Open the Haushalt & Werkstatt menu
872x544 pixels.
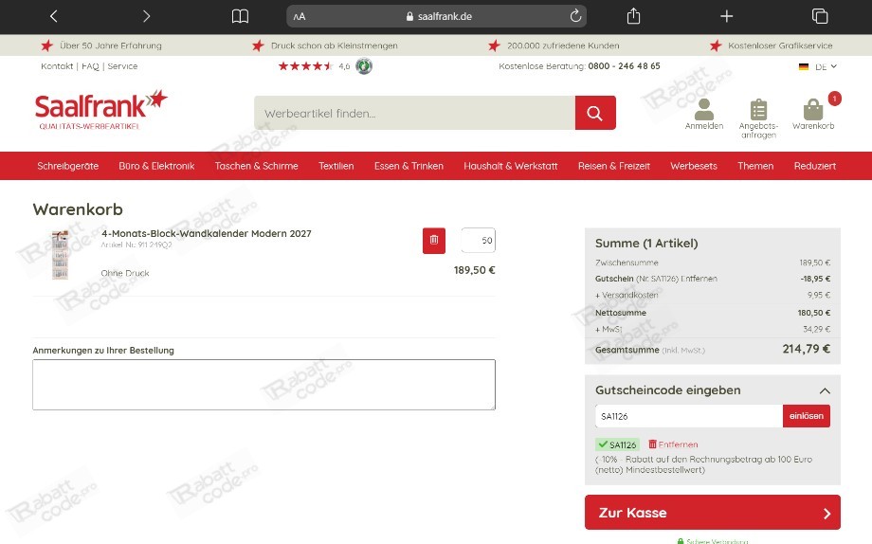pyautogui.click(x=511, y=166)
